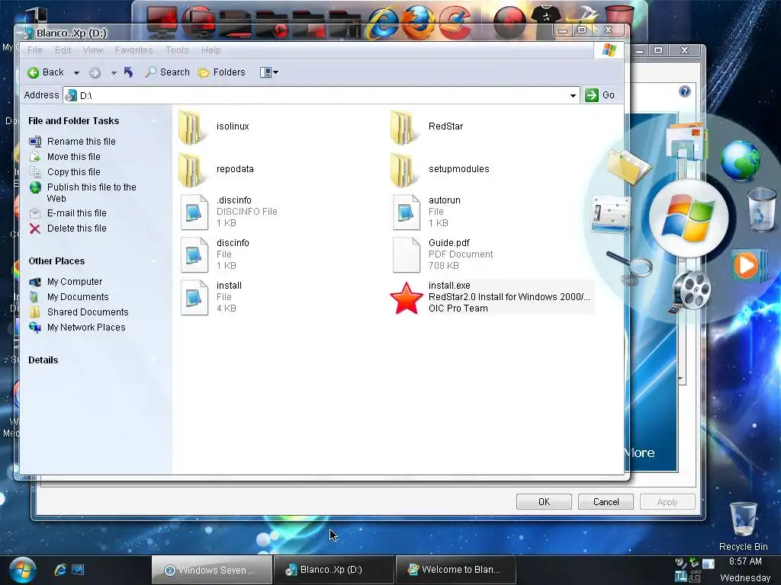Expand the Address bar dropdown list
781x585 pixels.
[573, 95]
